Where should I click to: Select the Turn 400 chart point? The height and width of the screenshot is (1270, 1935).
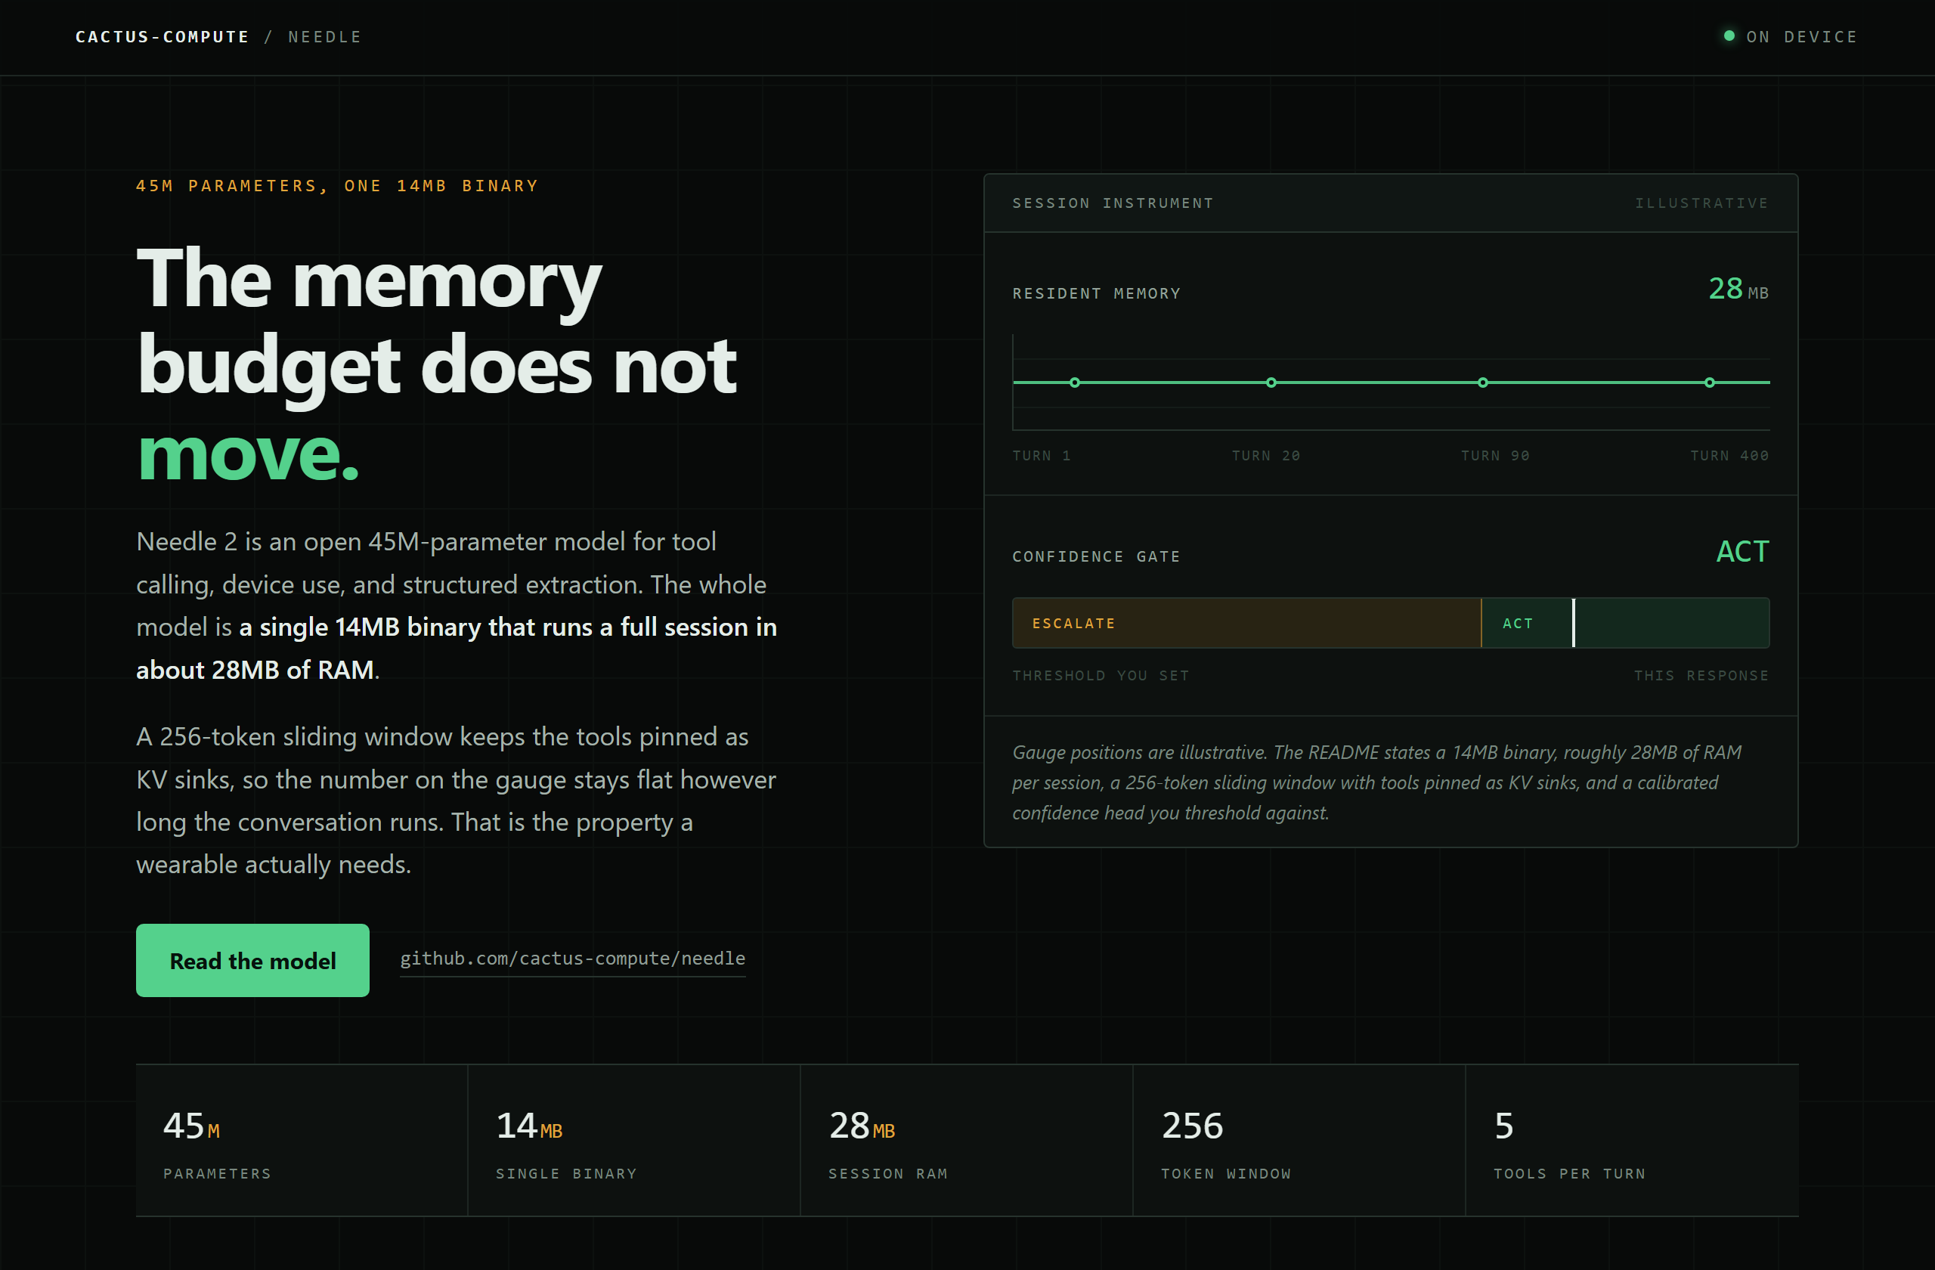click(x=1710, y=383)
